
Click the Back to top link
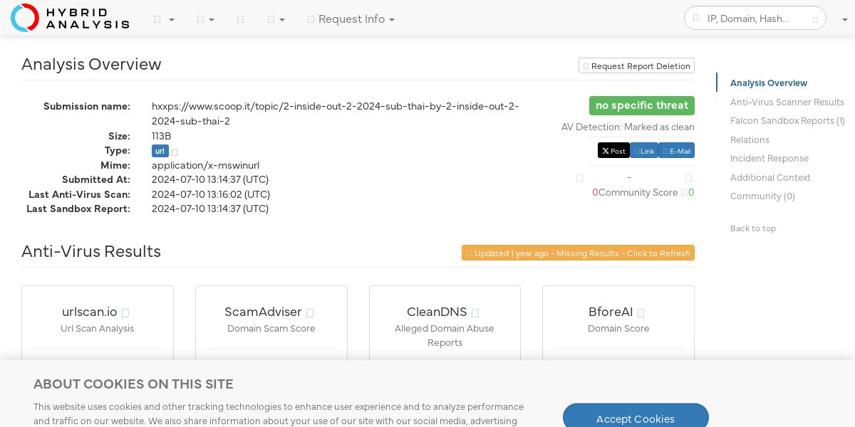pos(752,228)
